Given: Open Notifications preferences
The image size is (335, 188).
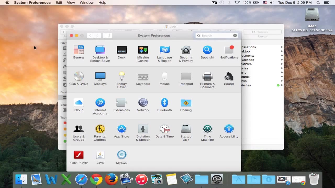Looking at the screenshot, I should (x=229, y=52).
